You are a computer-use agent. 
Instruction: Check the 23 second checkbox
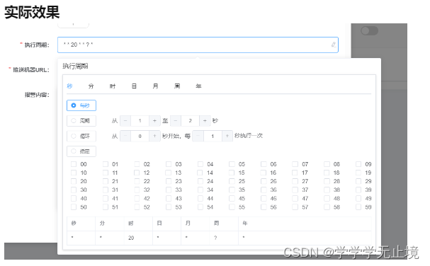(x=169, y=181)
